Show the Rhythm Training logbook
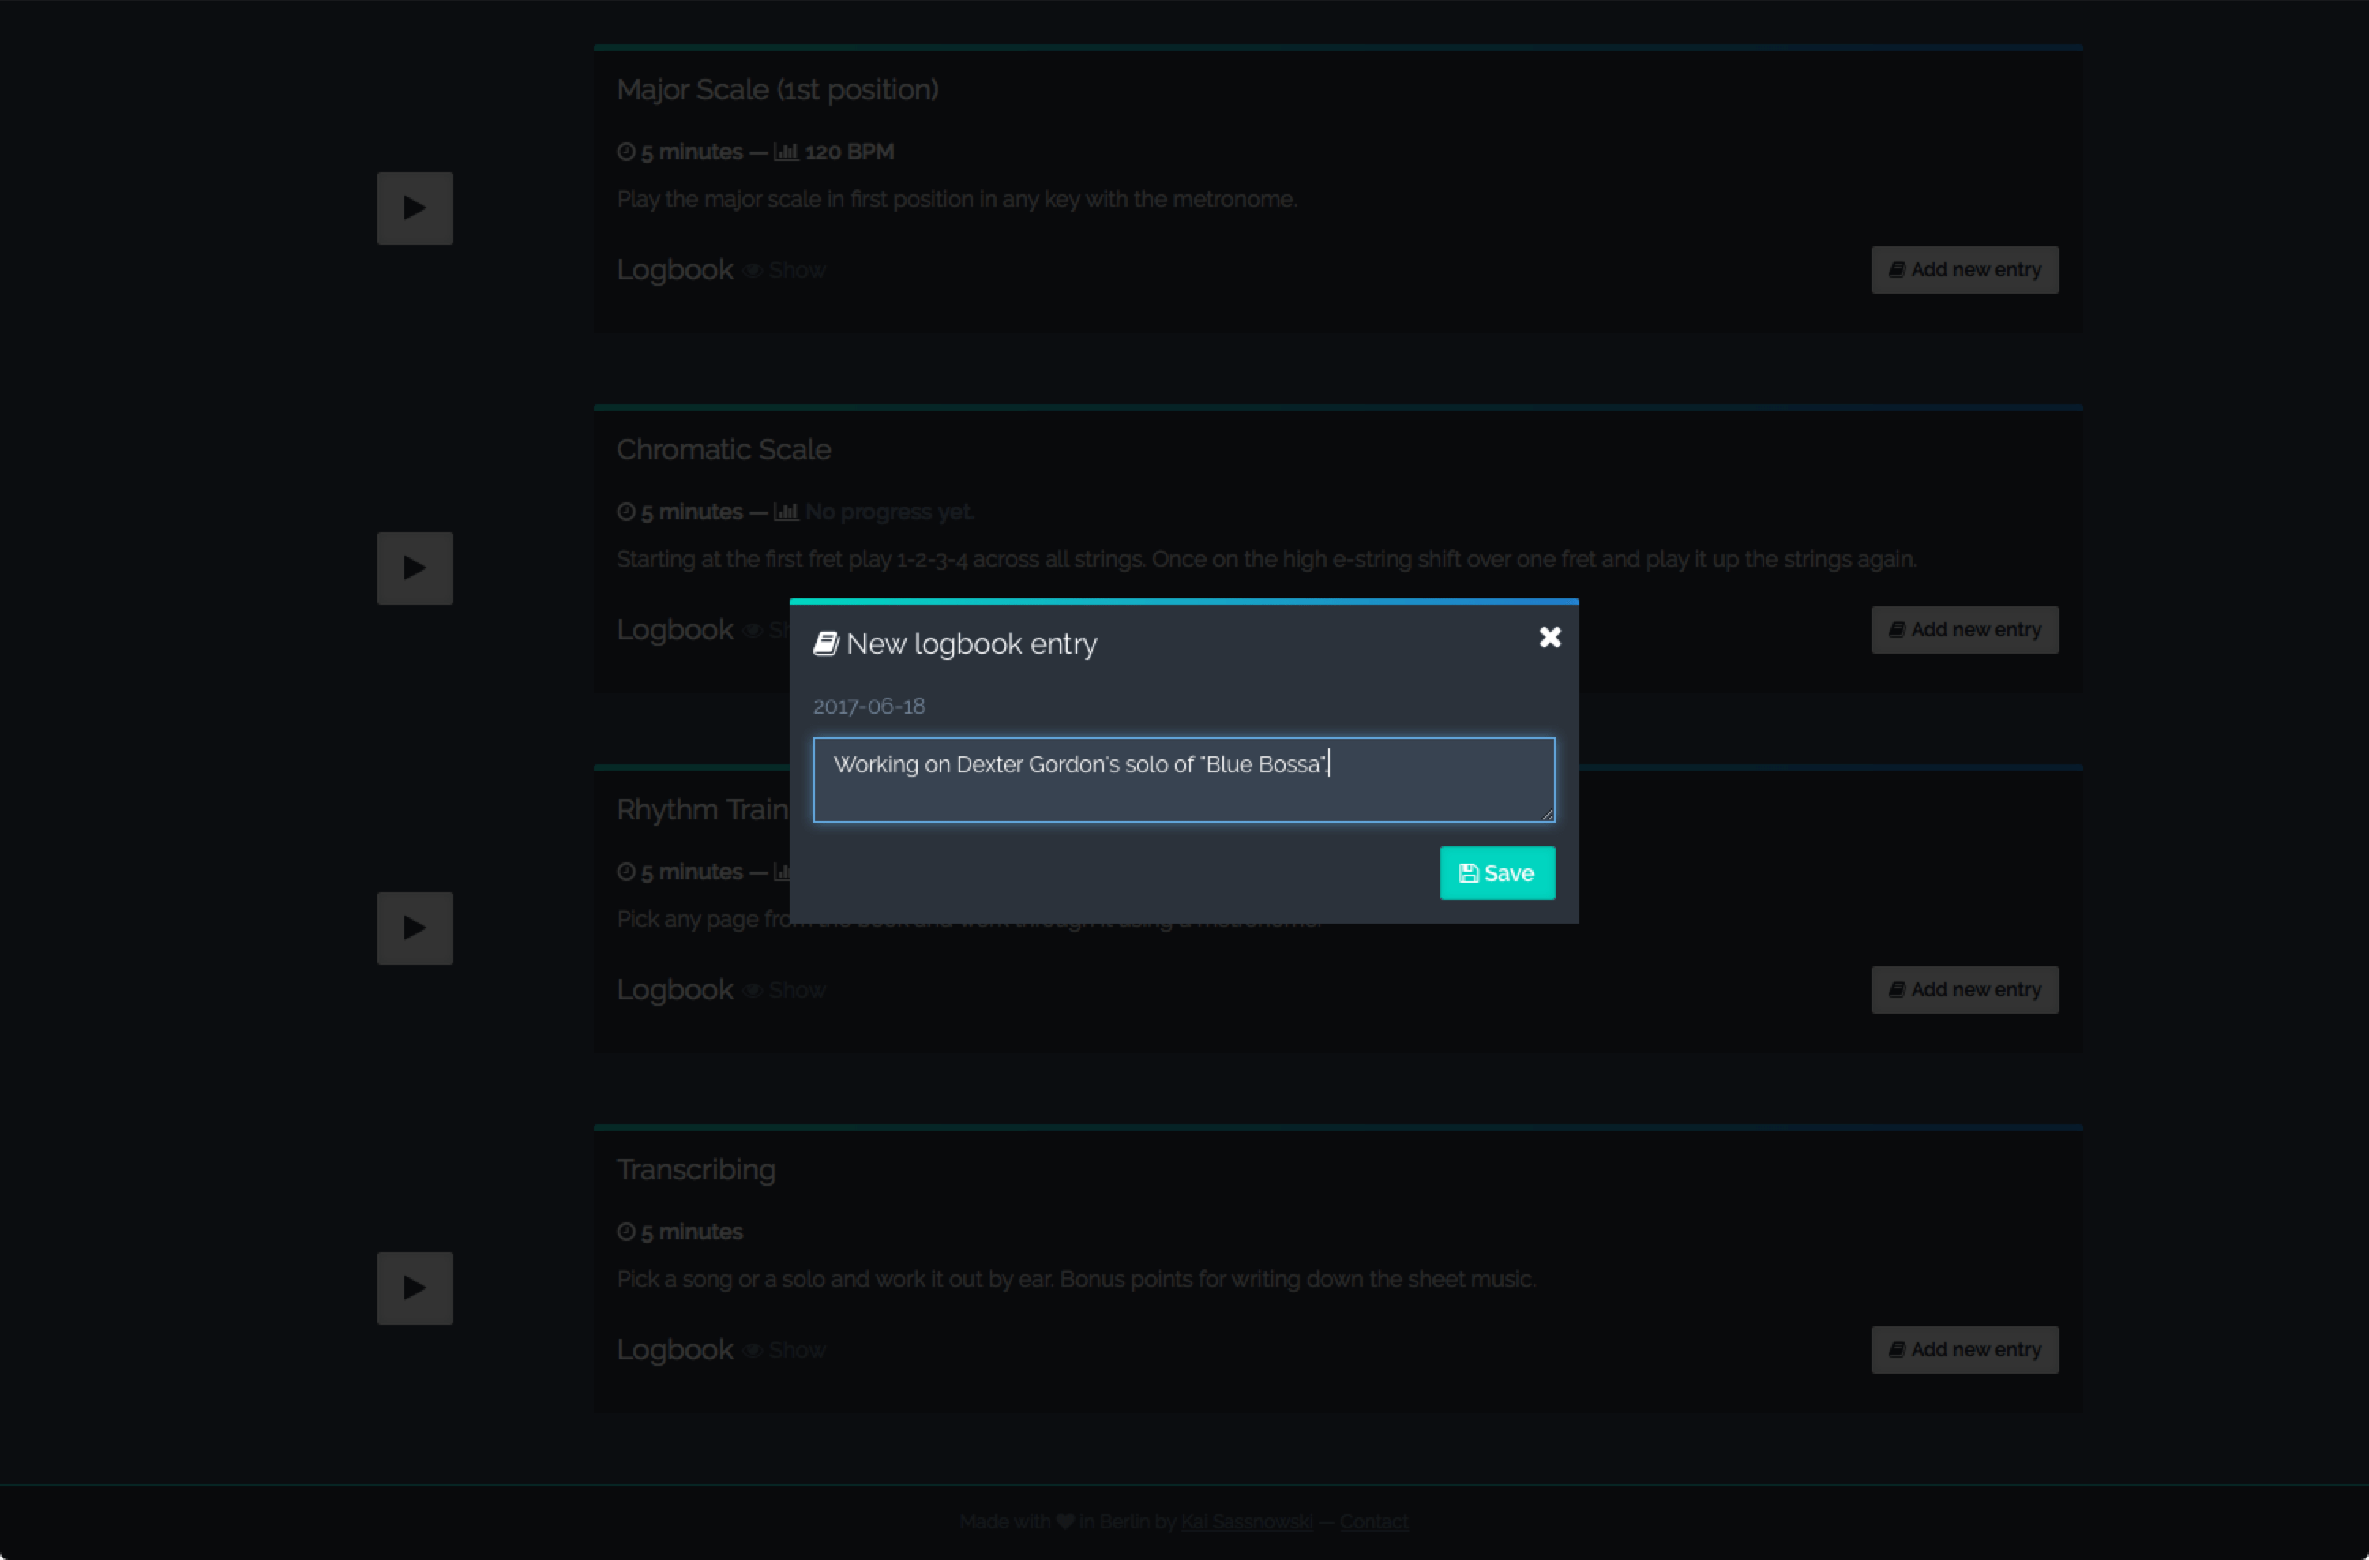 coord(786,991)
